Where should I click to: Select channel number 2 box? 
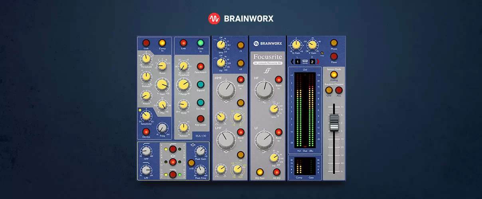tap(312, 62)
